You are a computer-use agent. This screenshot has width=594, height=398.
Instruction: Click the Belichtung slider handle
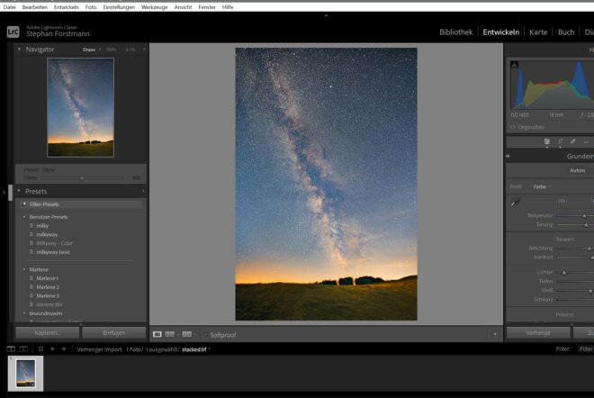pos(589,249)
